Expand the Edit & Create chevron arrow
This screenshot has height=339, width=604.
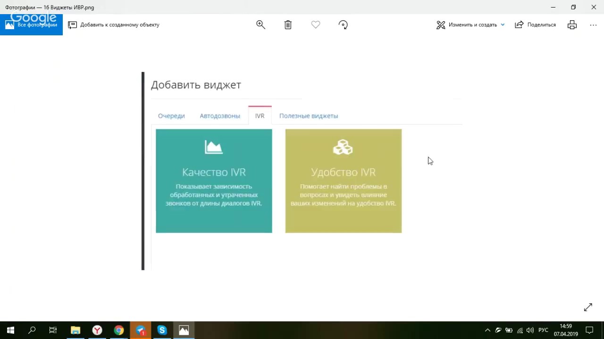pos(503,25)
